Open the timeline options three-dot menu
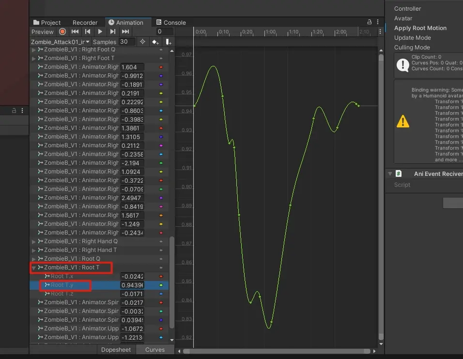463x359 pixels. tap(380, 31)
